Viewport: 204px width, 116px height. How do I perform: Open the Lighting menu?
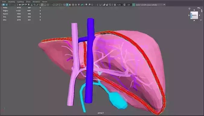[x=20, y=2]
